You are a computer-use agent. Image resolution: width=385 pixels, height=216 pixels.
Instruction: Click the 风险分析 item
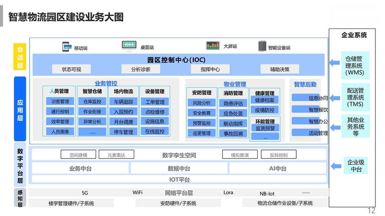[x=201, y=103]
